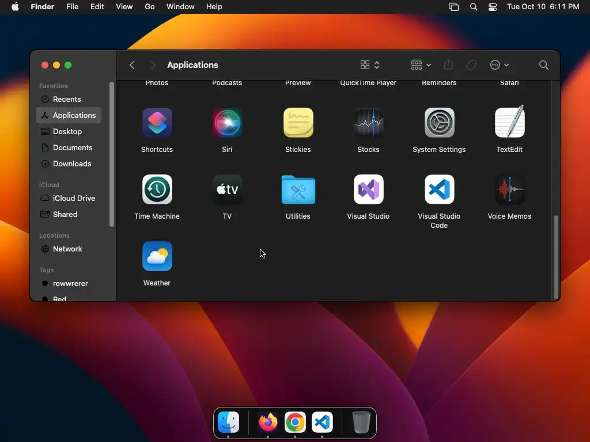Screen dimensions: 590x442
Task: Select the System Settings gear icon
Action: 439,123
